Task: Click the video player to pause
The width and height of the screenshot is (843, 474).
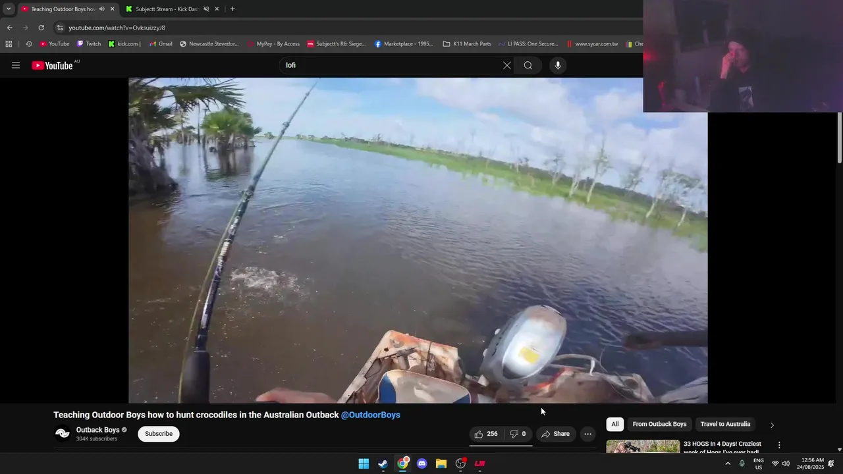Action: pyautogui.click(x=418, y=240)
